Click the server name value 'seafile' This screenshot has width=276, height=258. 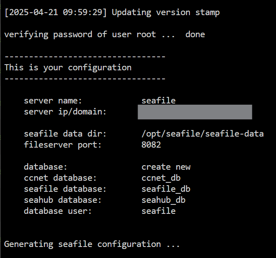tap(158, 101)
